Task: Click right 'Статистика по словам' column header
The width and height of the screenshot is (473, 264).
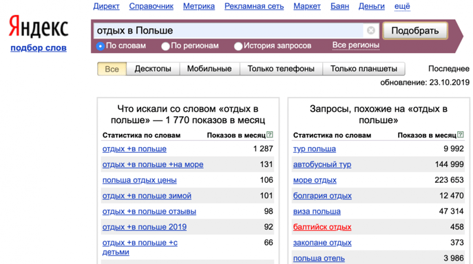Action: click(332, 135)
